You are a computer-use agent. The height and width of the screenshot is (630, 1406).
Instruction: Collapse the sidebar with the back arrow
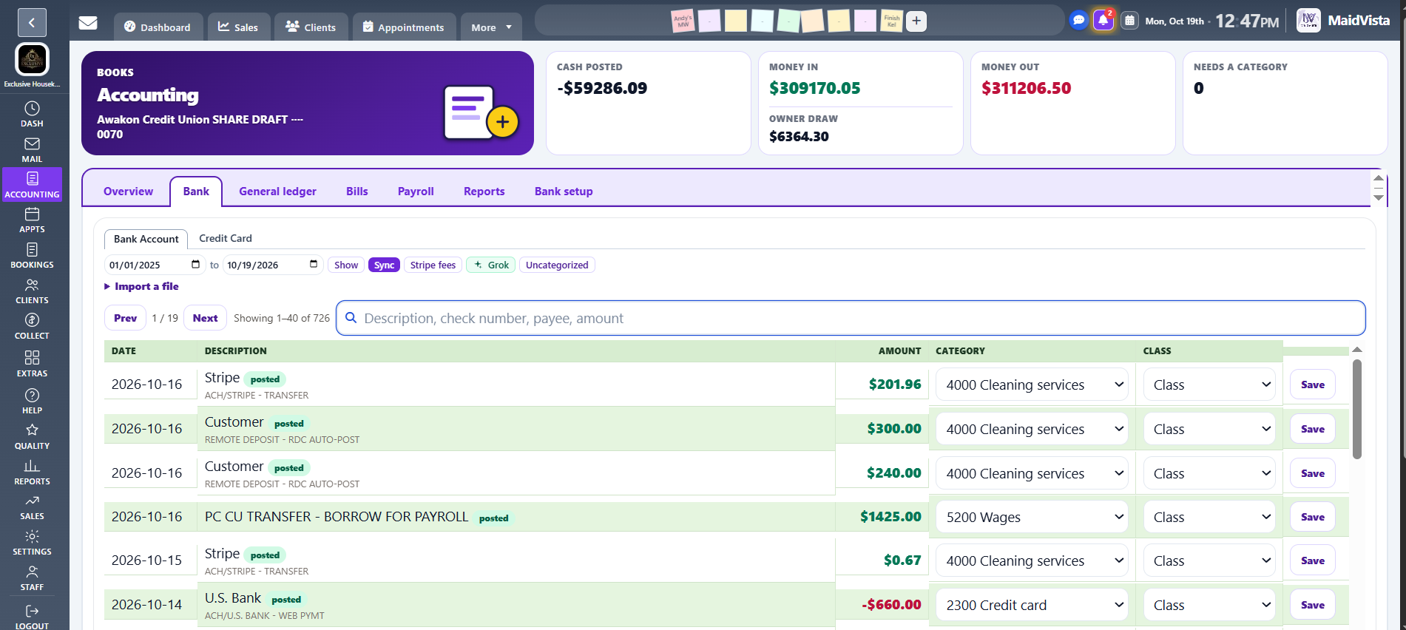(x=32, y=23)
